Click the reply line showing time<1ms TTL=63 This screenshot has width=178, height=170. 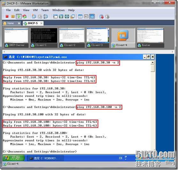click(x=49, y=81)
